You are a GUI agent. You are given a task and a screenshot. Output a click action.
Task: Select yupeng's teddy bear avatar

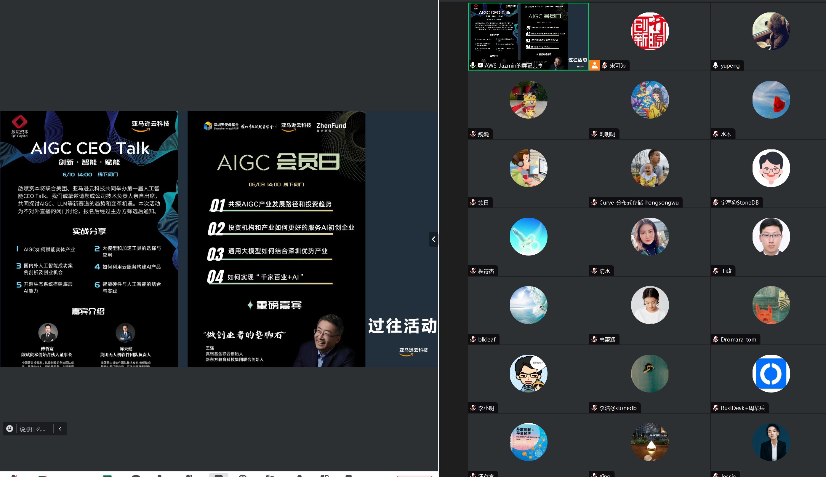pos(771,31)
